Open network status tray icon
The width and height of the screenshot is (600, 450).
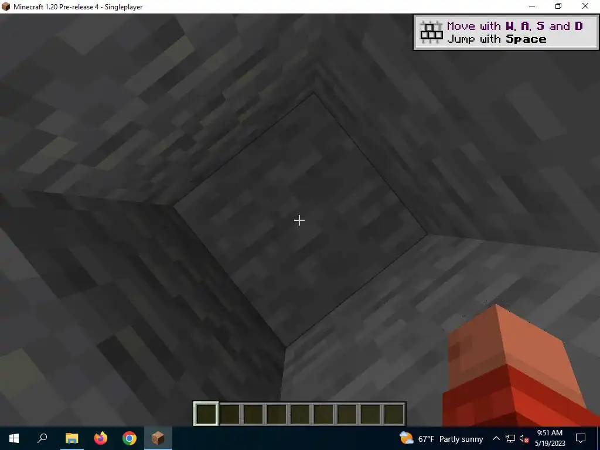[x=510, y=438]
